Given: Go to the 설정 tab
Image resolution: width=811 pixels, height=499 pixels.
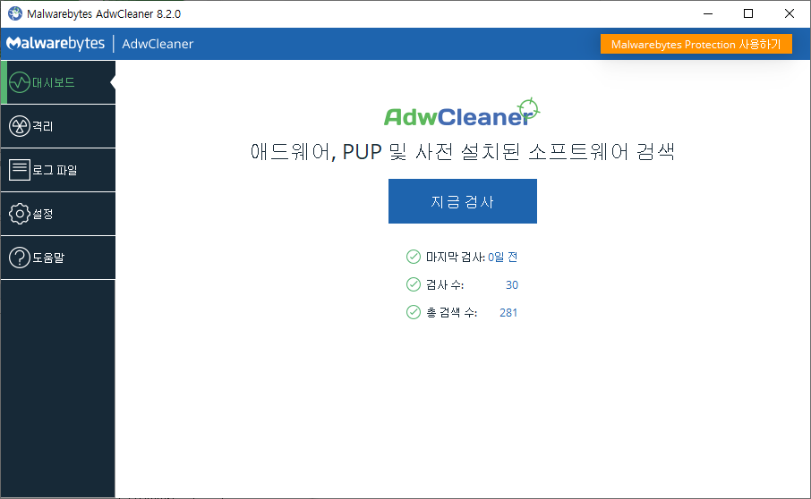Looking at the screenshot, I should point(58,214).
